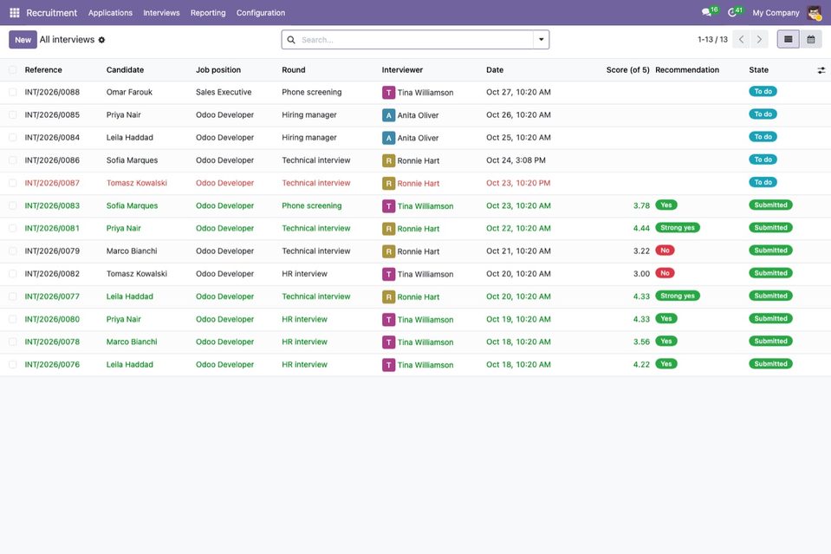Open the My Company switcher
831x554 pixels.
pos(776,13)
